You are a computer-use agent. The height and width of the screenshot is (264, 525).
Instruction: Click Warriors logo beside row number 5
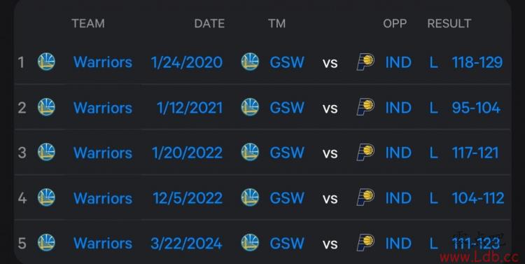[x=46, y=243]
